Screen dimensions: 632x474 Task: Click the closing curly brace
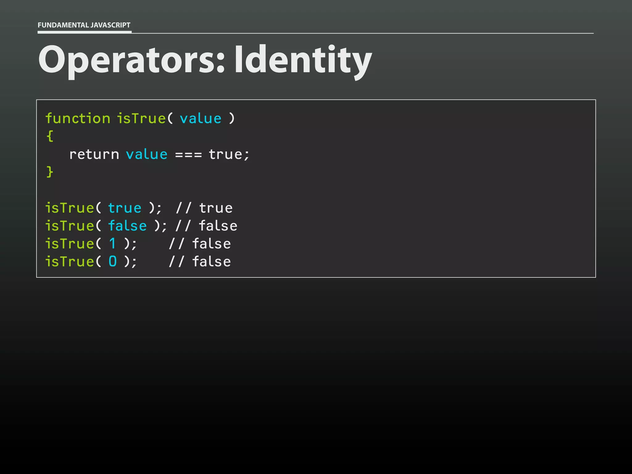50,172
